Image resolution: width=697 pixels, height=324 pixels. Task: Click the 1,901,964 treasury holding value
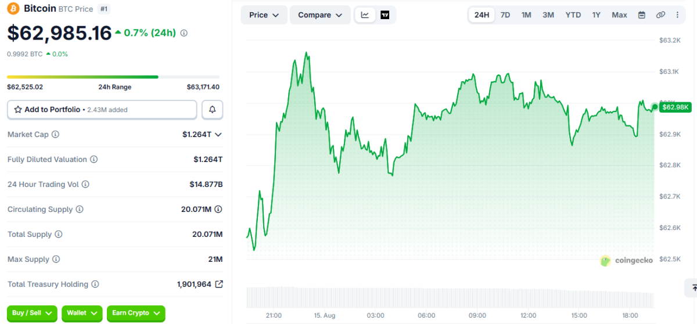(x=194, y=285)
